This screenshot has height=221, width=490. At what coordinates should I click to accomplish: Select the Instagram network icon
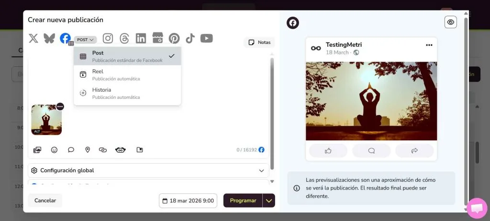pos(108,38)
